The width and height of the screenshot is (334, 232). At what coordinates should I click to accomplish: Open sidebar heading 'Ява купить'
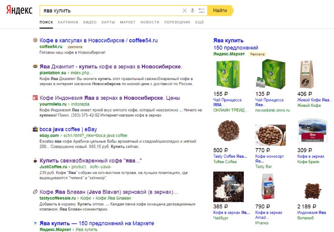point(228,40)
